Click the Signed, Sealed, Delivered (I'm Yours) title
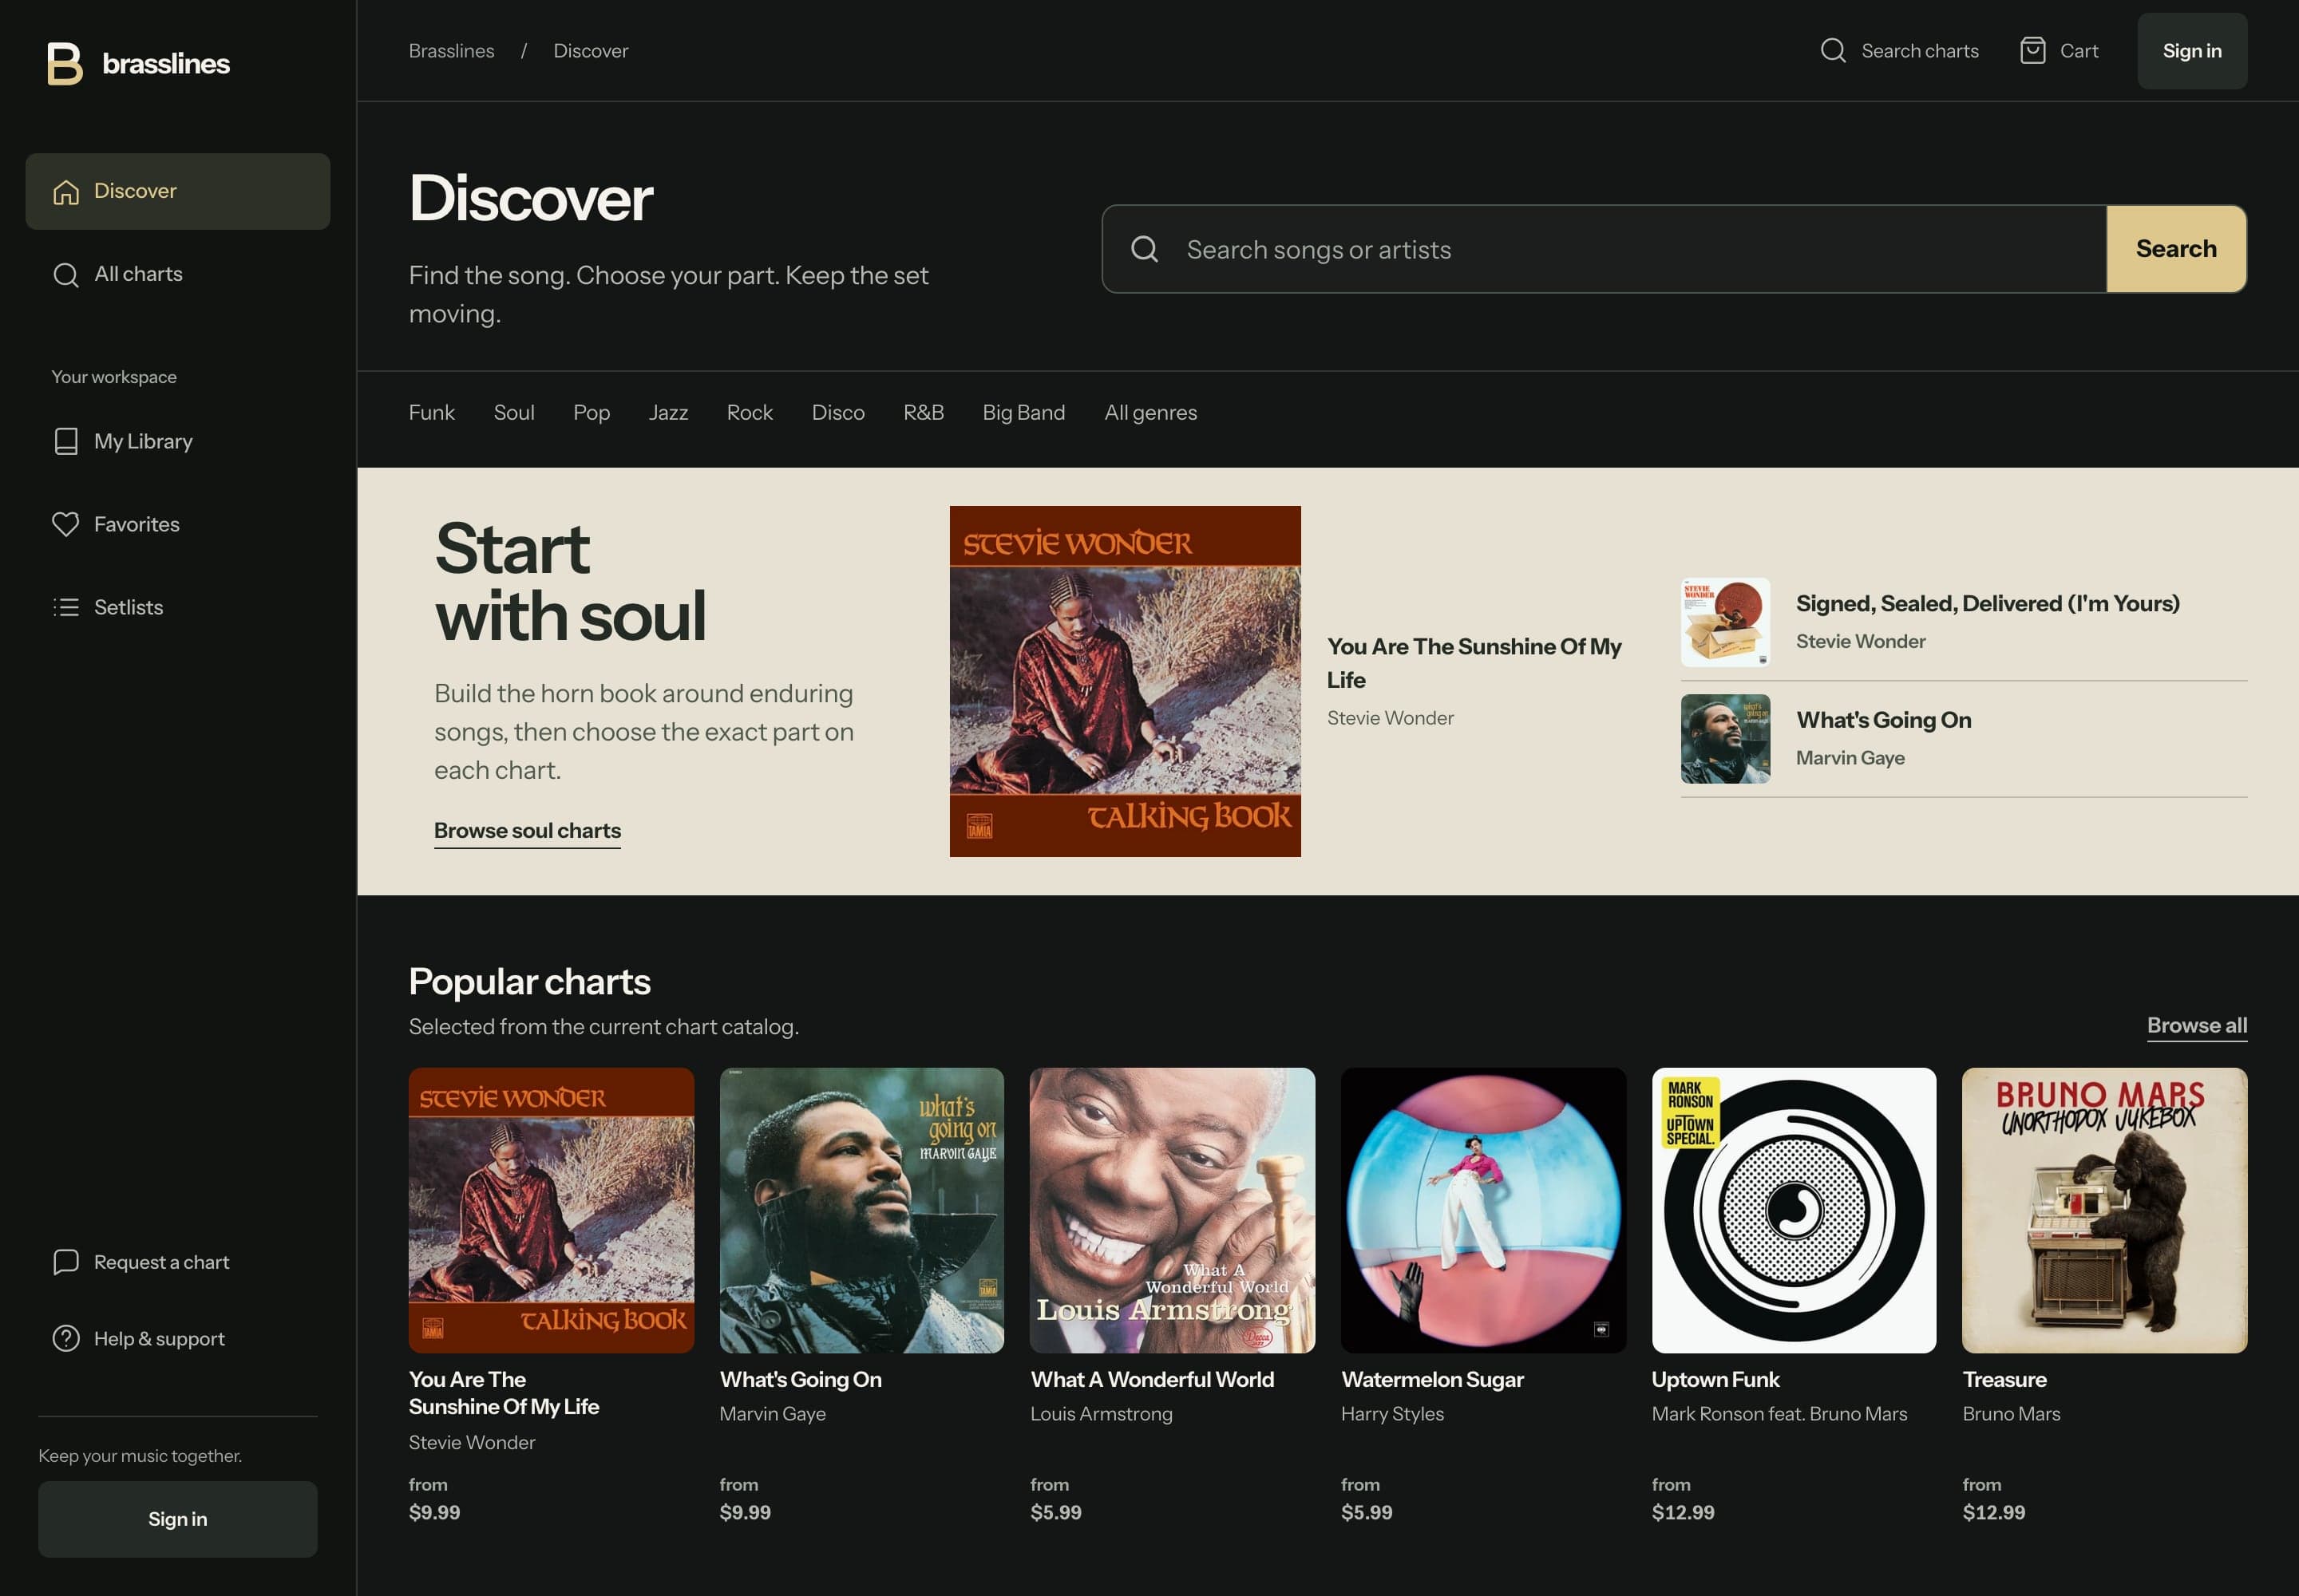 pyautogui.click(x=1987, y=603)
